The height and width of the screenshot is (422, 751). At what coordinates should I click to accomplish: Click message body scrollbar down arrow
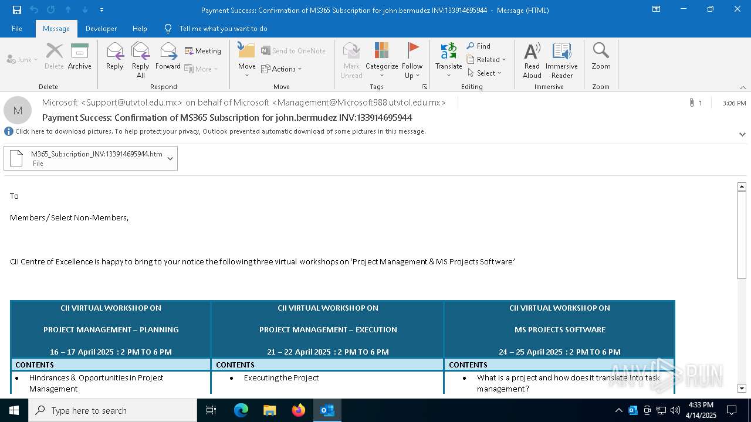[x=742, y=388]
